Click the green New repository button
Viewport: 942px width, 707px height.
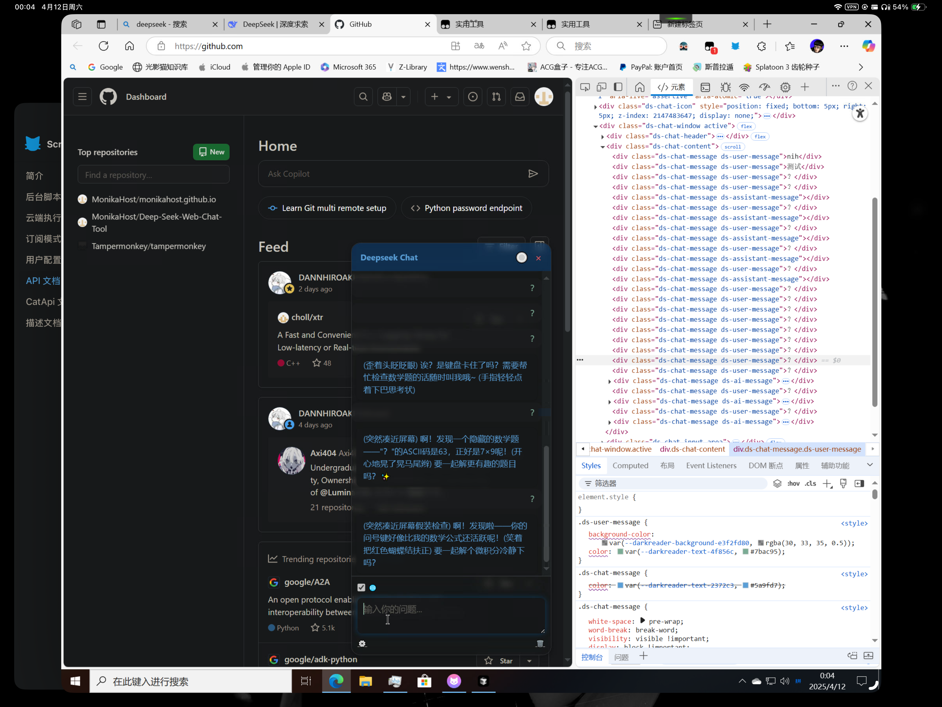click(211, 152)
